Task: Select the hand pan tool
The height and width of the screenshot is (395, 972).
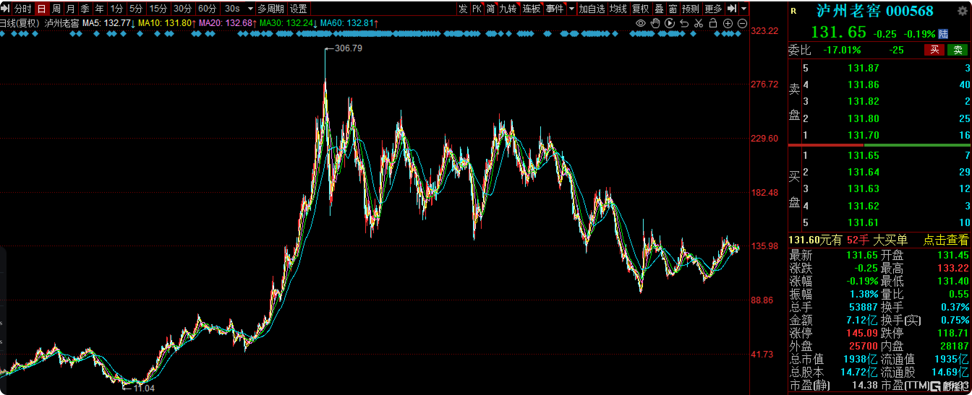Action: click(x=655, y=23)
